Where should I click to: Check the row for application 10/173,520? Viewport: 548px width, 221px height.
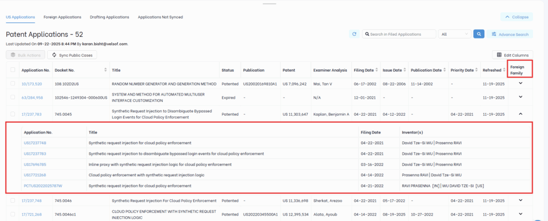(x=12, y=84)
